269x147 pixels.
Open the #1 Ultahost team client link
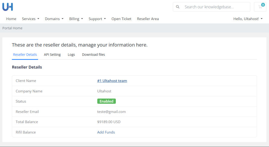pos(112,81)
